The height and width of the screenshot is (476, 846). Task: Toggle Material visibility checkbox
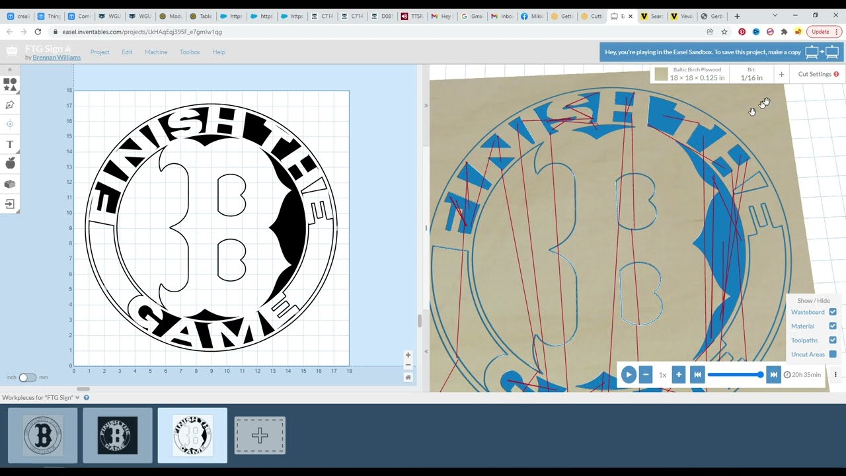833,326
